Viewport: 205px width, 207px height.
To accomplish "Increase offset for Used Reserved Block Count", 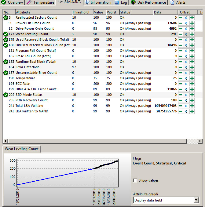I will [x=192, y=40].
